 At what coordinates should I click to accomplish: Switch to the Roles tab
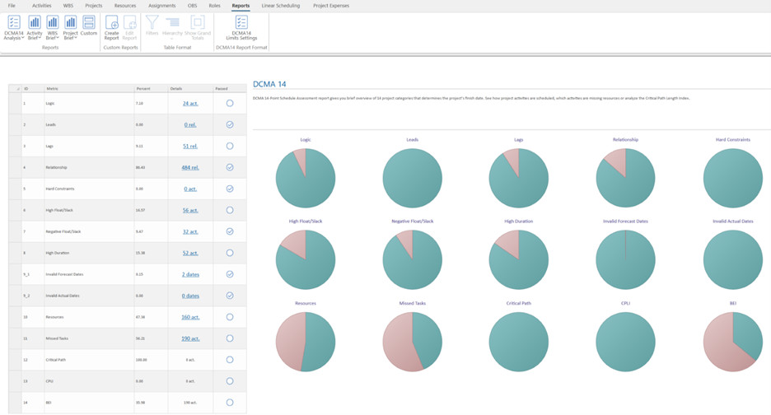[x=214, y=6]
